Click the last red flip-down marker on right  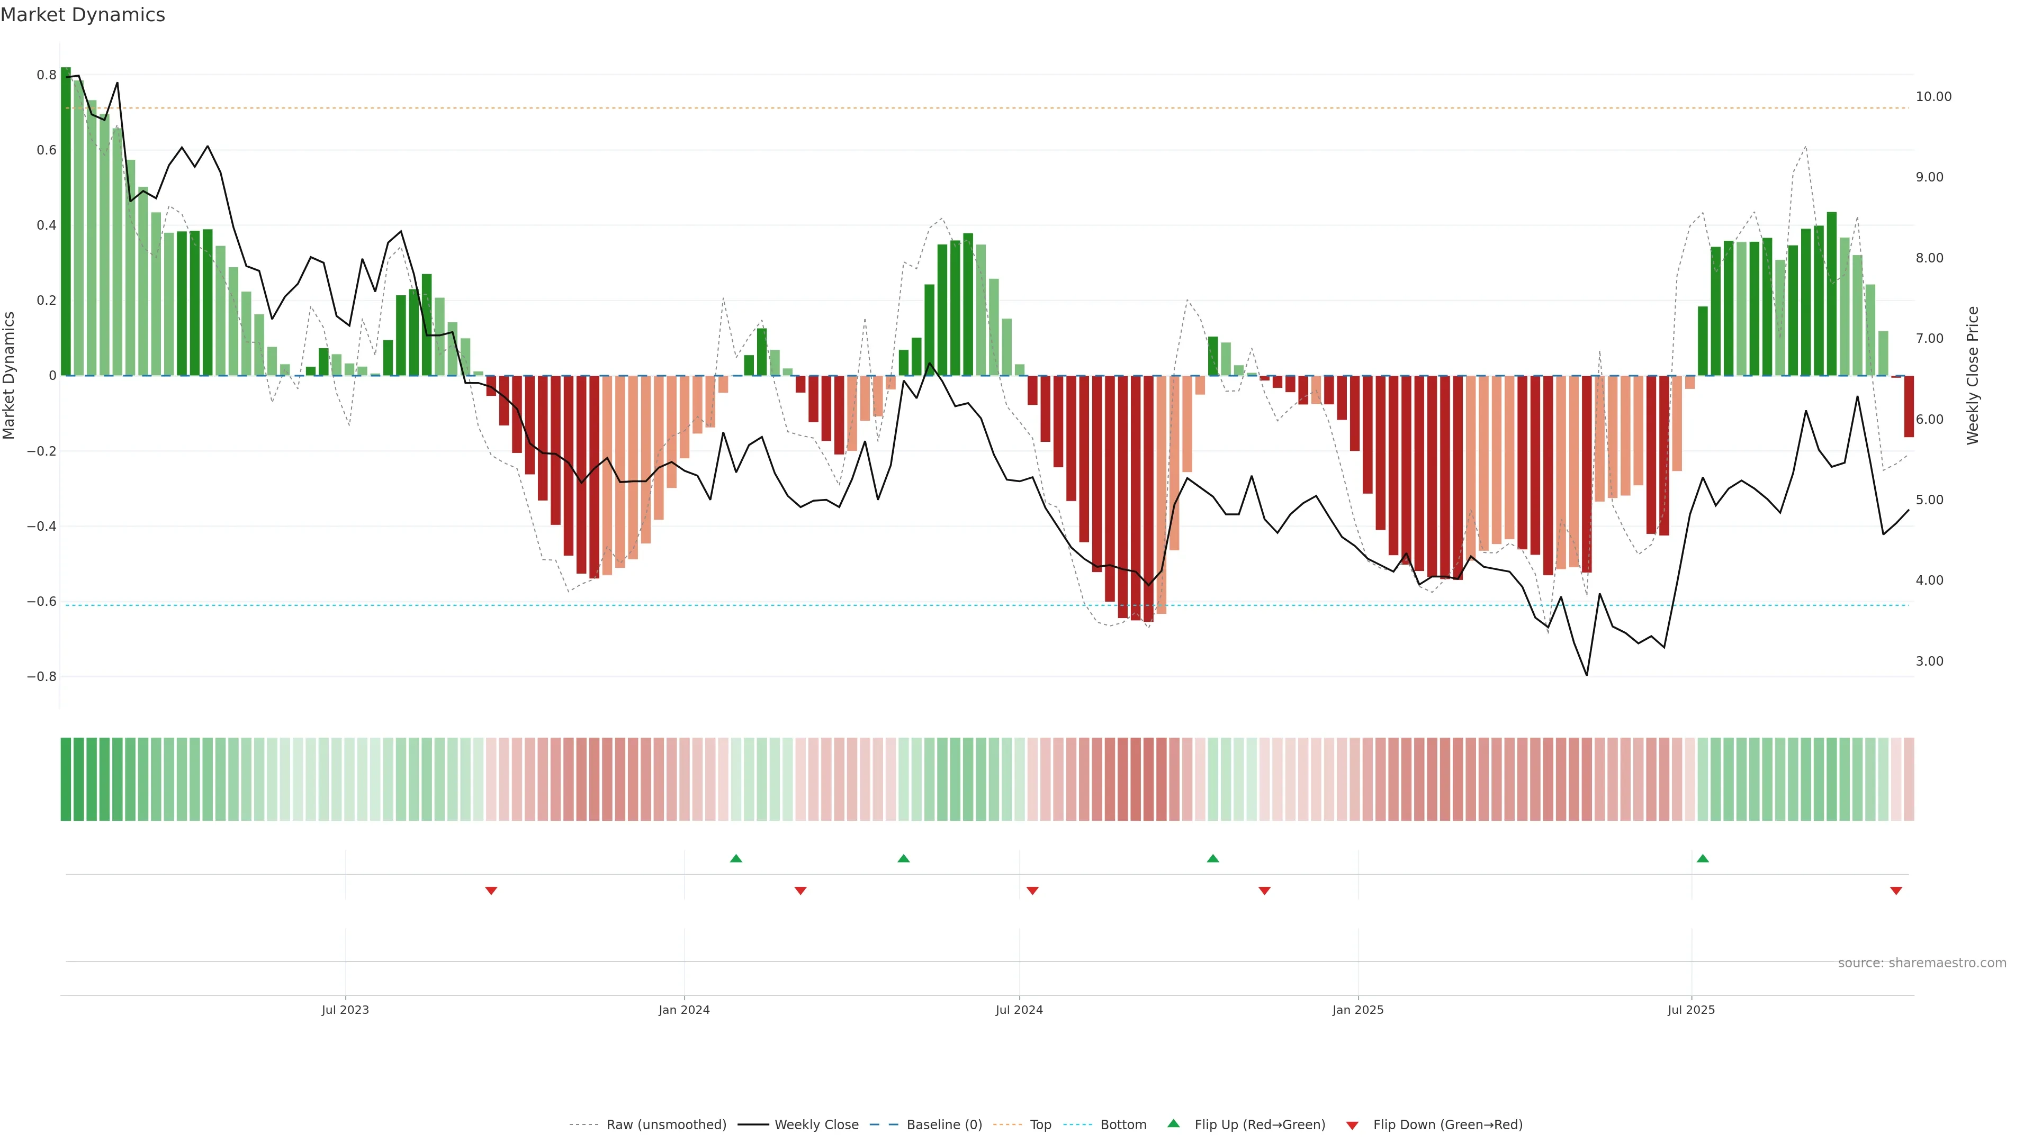click(x=1896, y=891)
